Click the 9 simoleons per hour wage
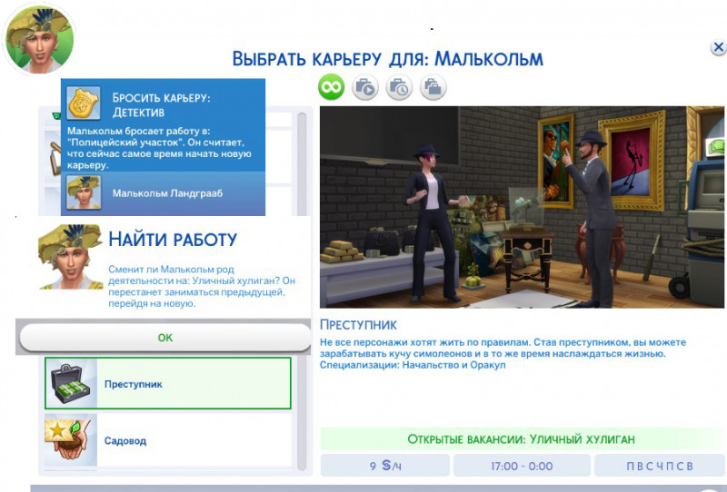The height and width of the screenshot is (492, 727). pyautogui.click(x=384, y=466)
